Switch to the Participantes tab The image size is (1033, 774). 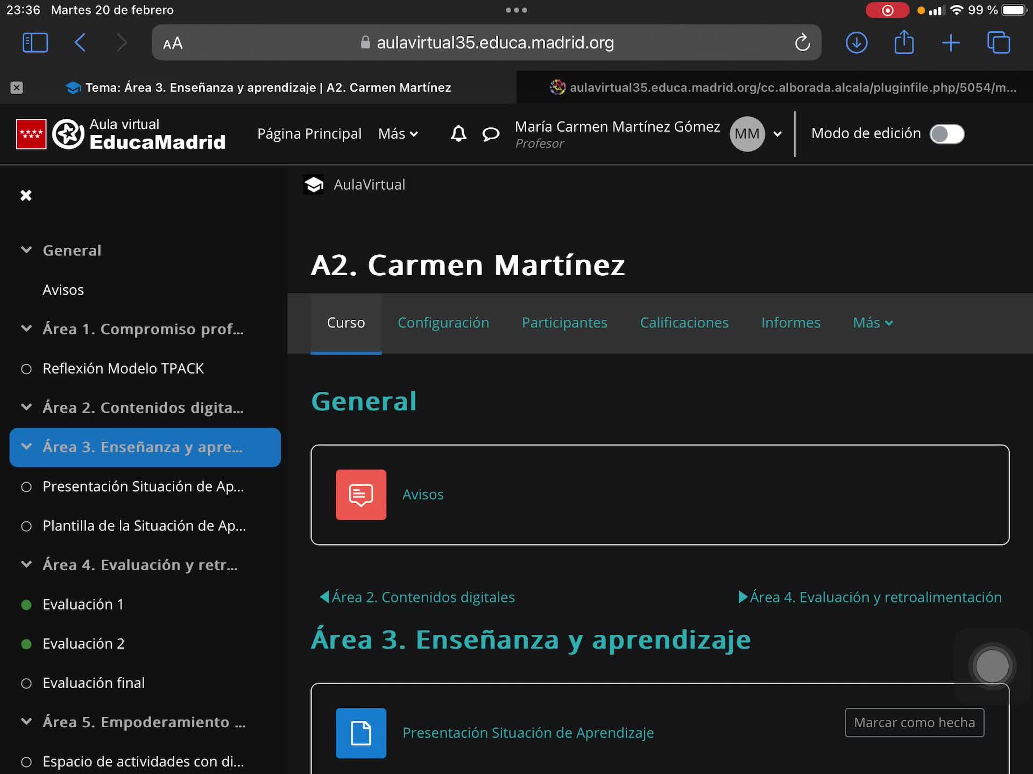coord(564,322)
